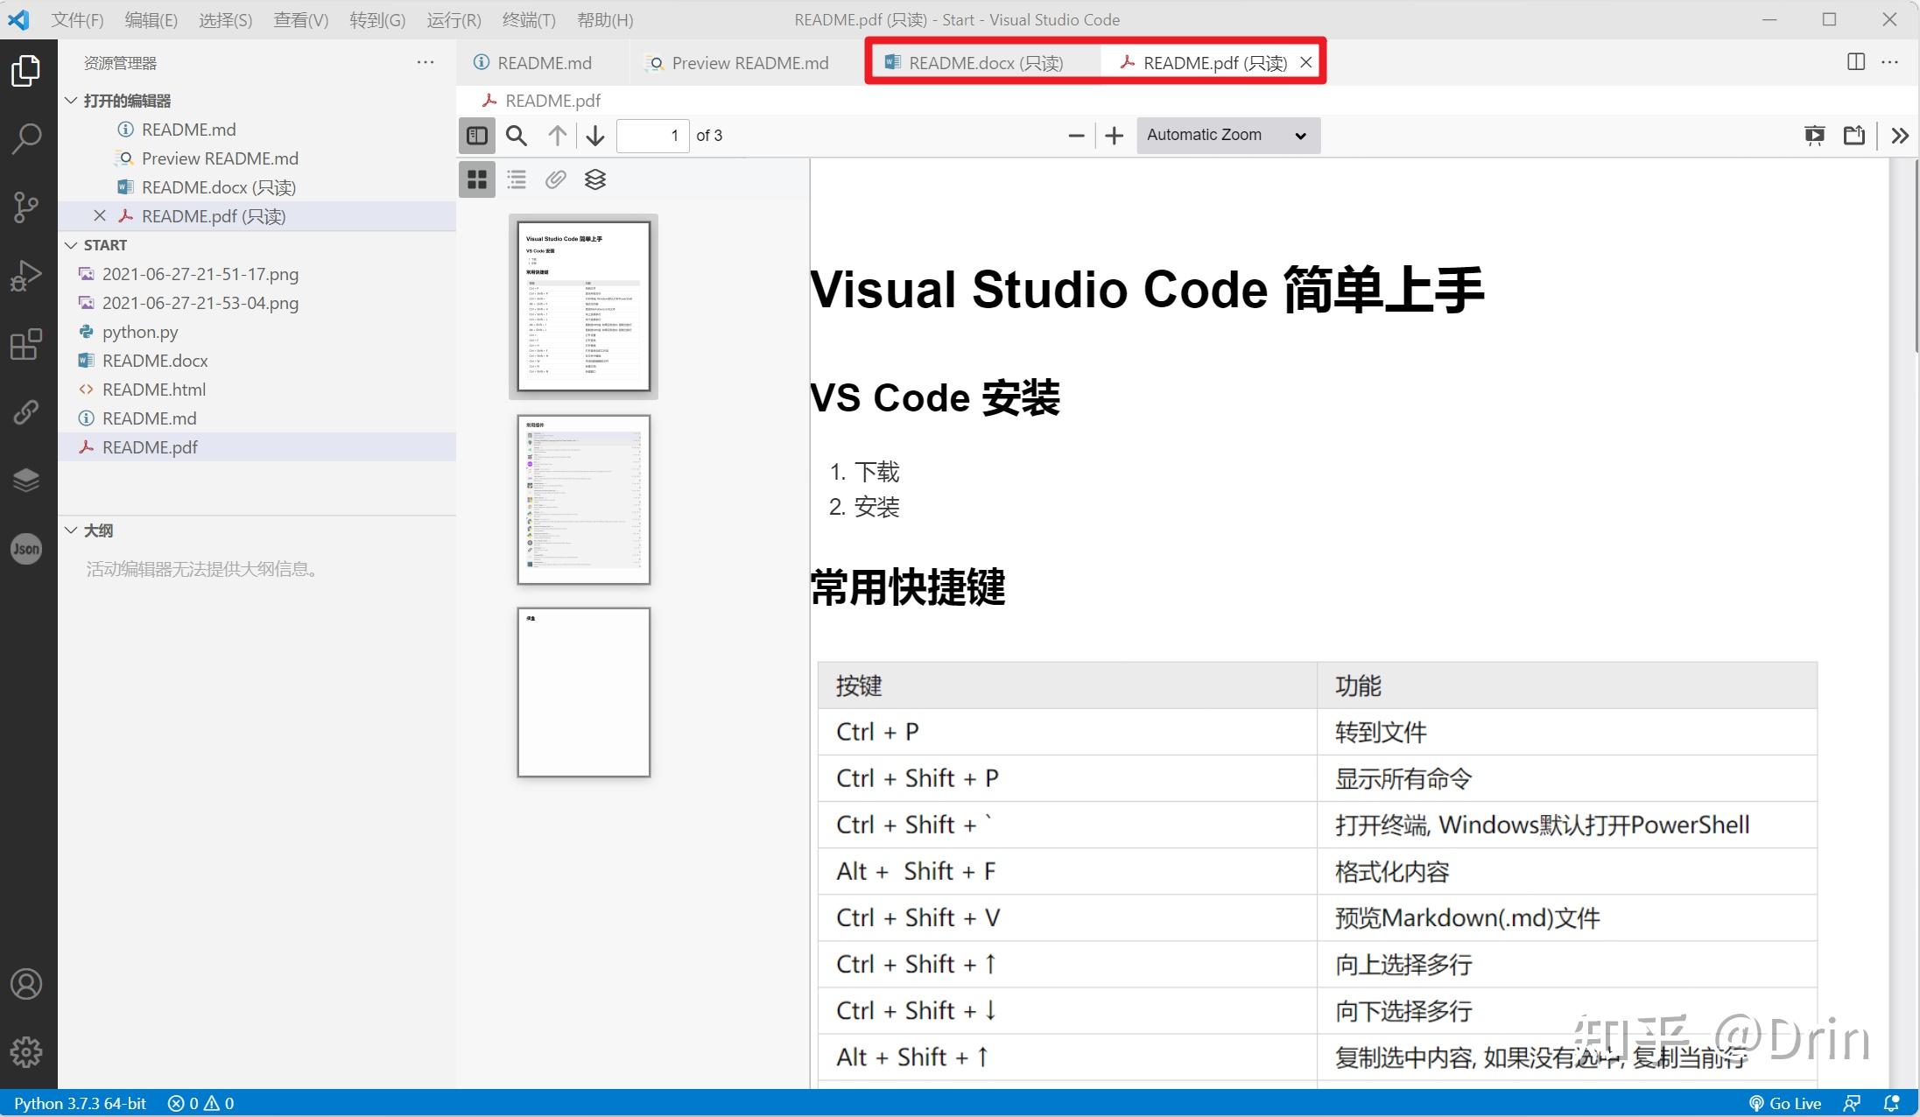
Task: Open Run and Debug view
Action: pos(26,276)
